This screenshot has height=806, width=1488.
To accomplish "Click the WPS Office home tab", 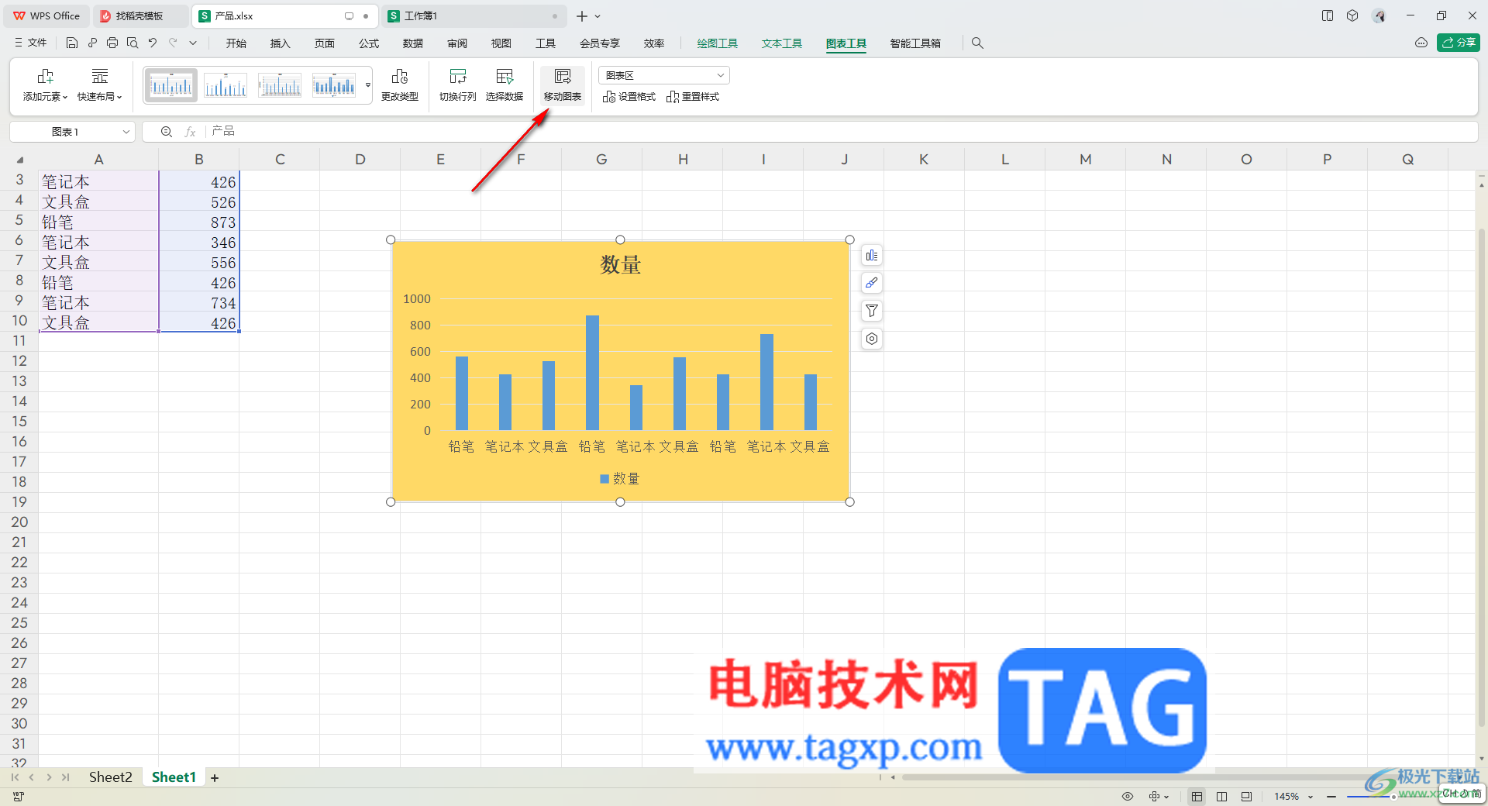I will [46, 16].
